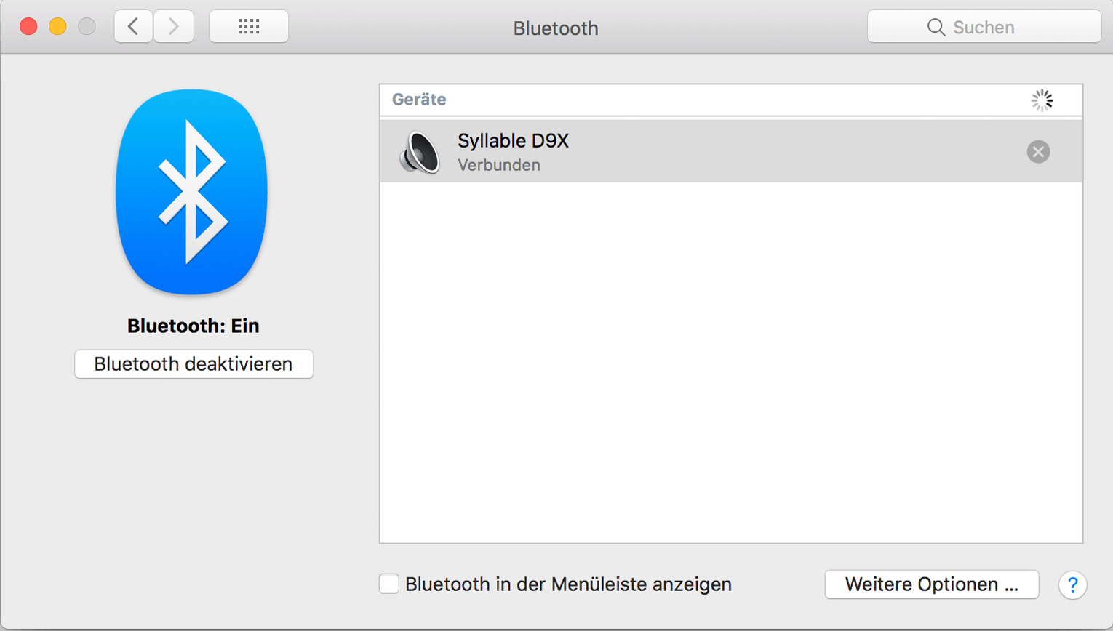Viewport: 1113px width, 631px height.
Task: Click the magnifying glass search icon
Action: (x=936, y=28)
